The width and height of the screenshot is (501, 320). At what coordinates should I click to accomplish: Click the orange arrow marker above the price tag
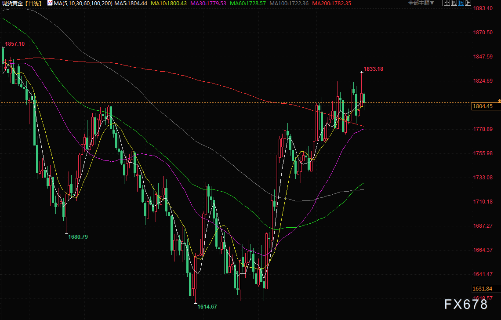point(499,101)
